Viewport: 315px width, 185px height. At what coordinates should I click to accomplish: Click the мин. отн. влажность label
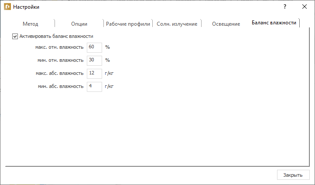click(x=61, y=61)
